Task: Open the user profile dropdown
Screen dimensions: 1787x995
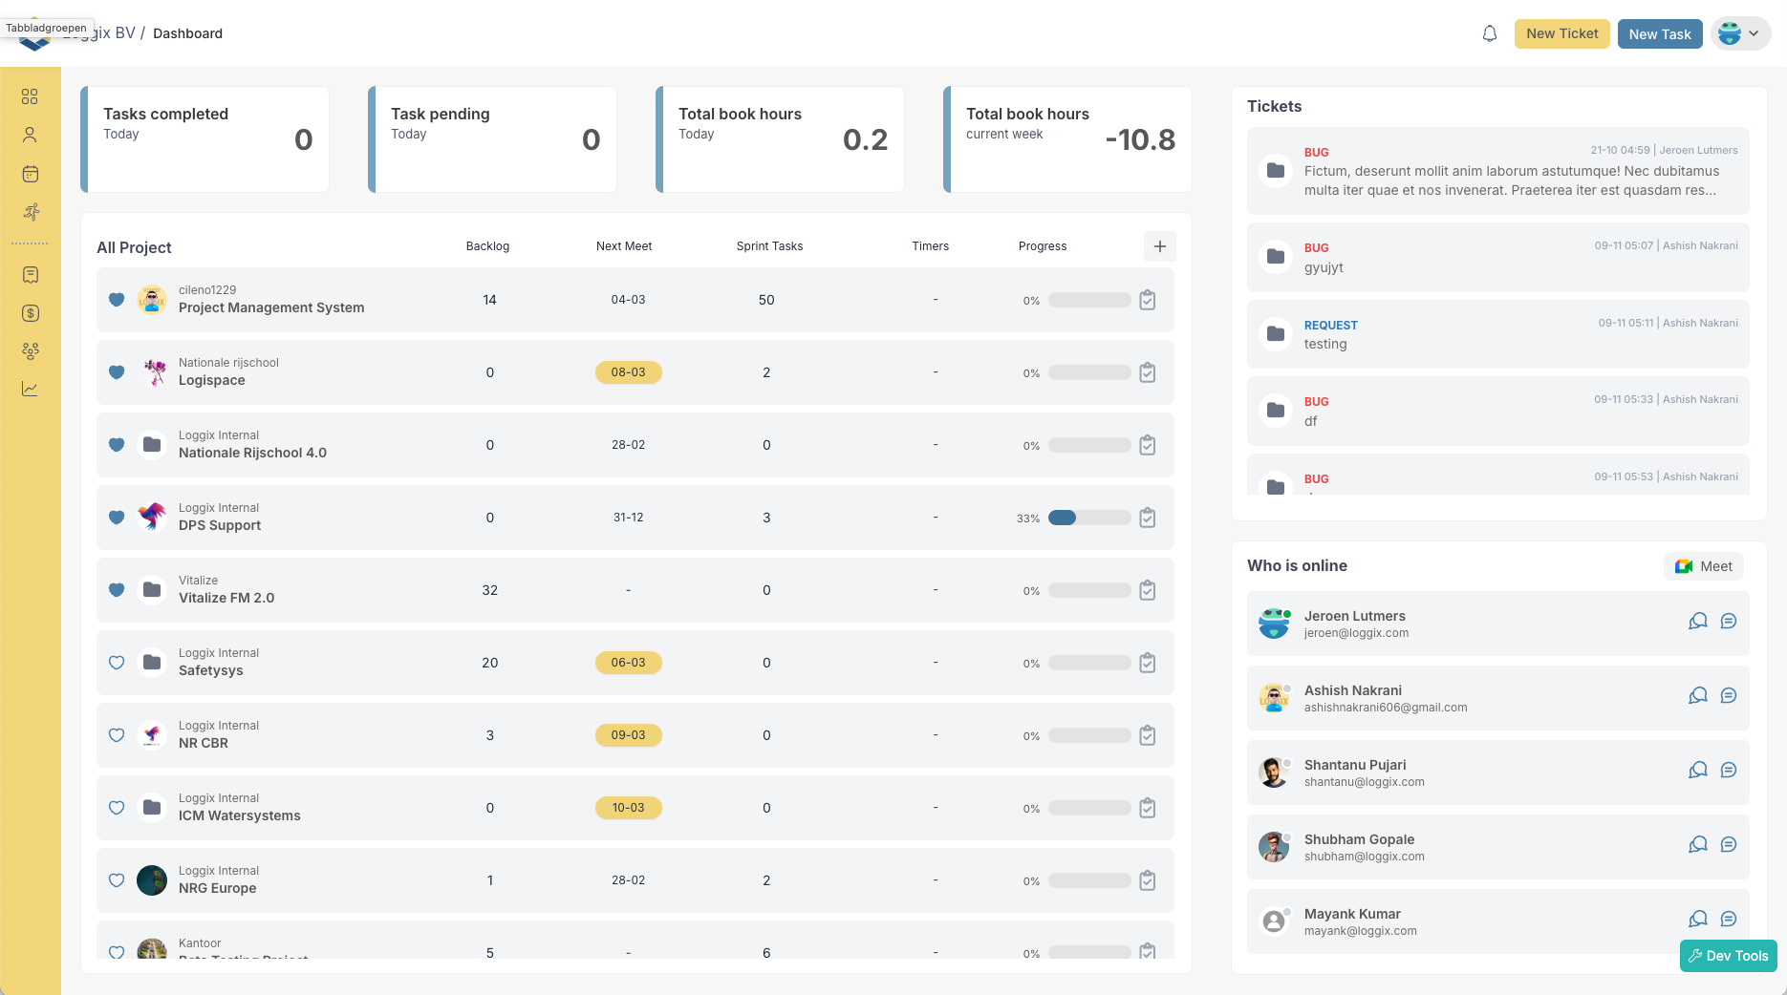Action: click(1740, 33)
